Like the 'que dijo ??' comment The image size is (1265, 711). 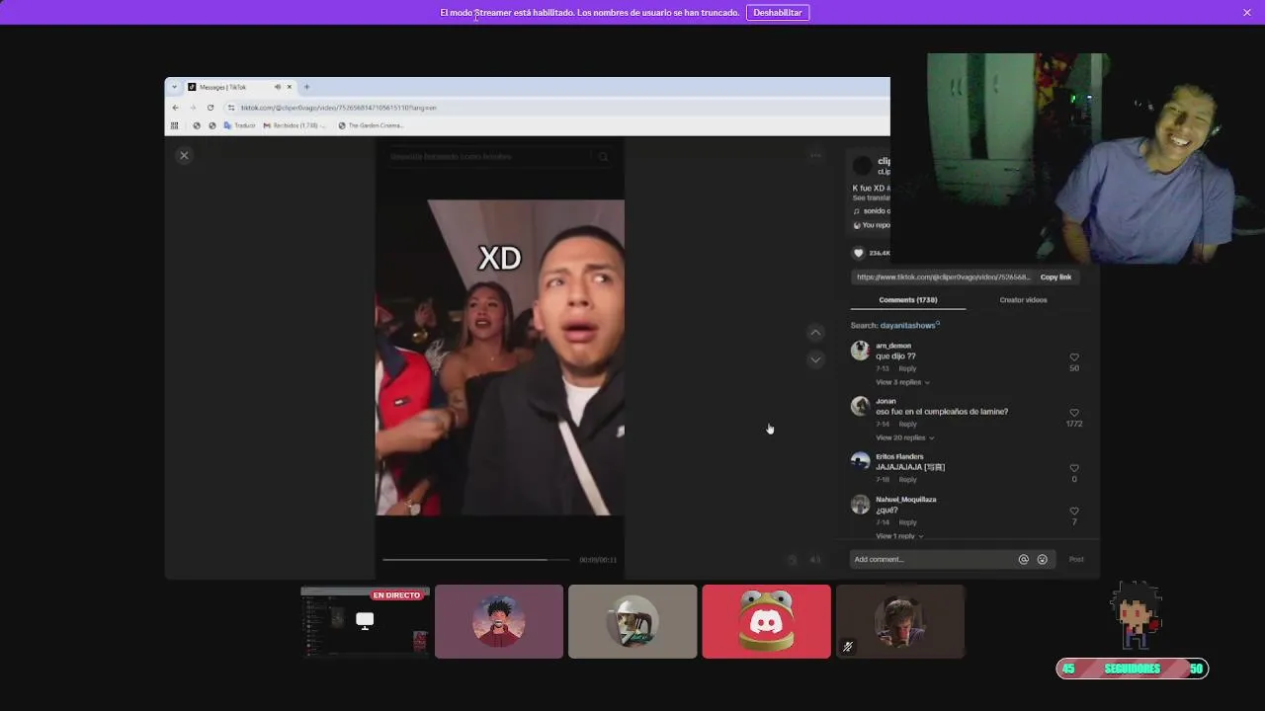point(1074,357)
